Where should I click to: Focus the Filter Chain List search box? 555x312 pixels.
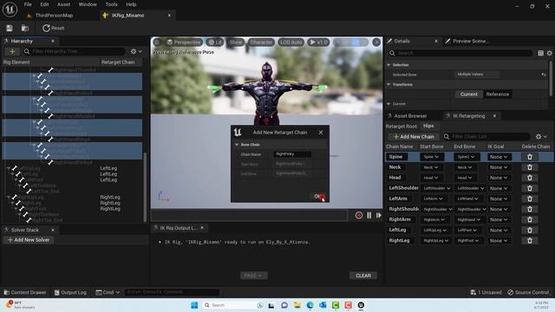tap(486, 137)
